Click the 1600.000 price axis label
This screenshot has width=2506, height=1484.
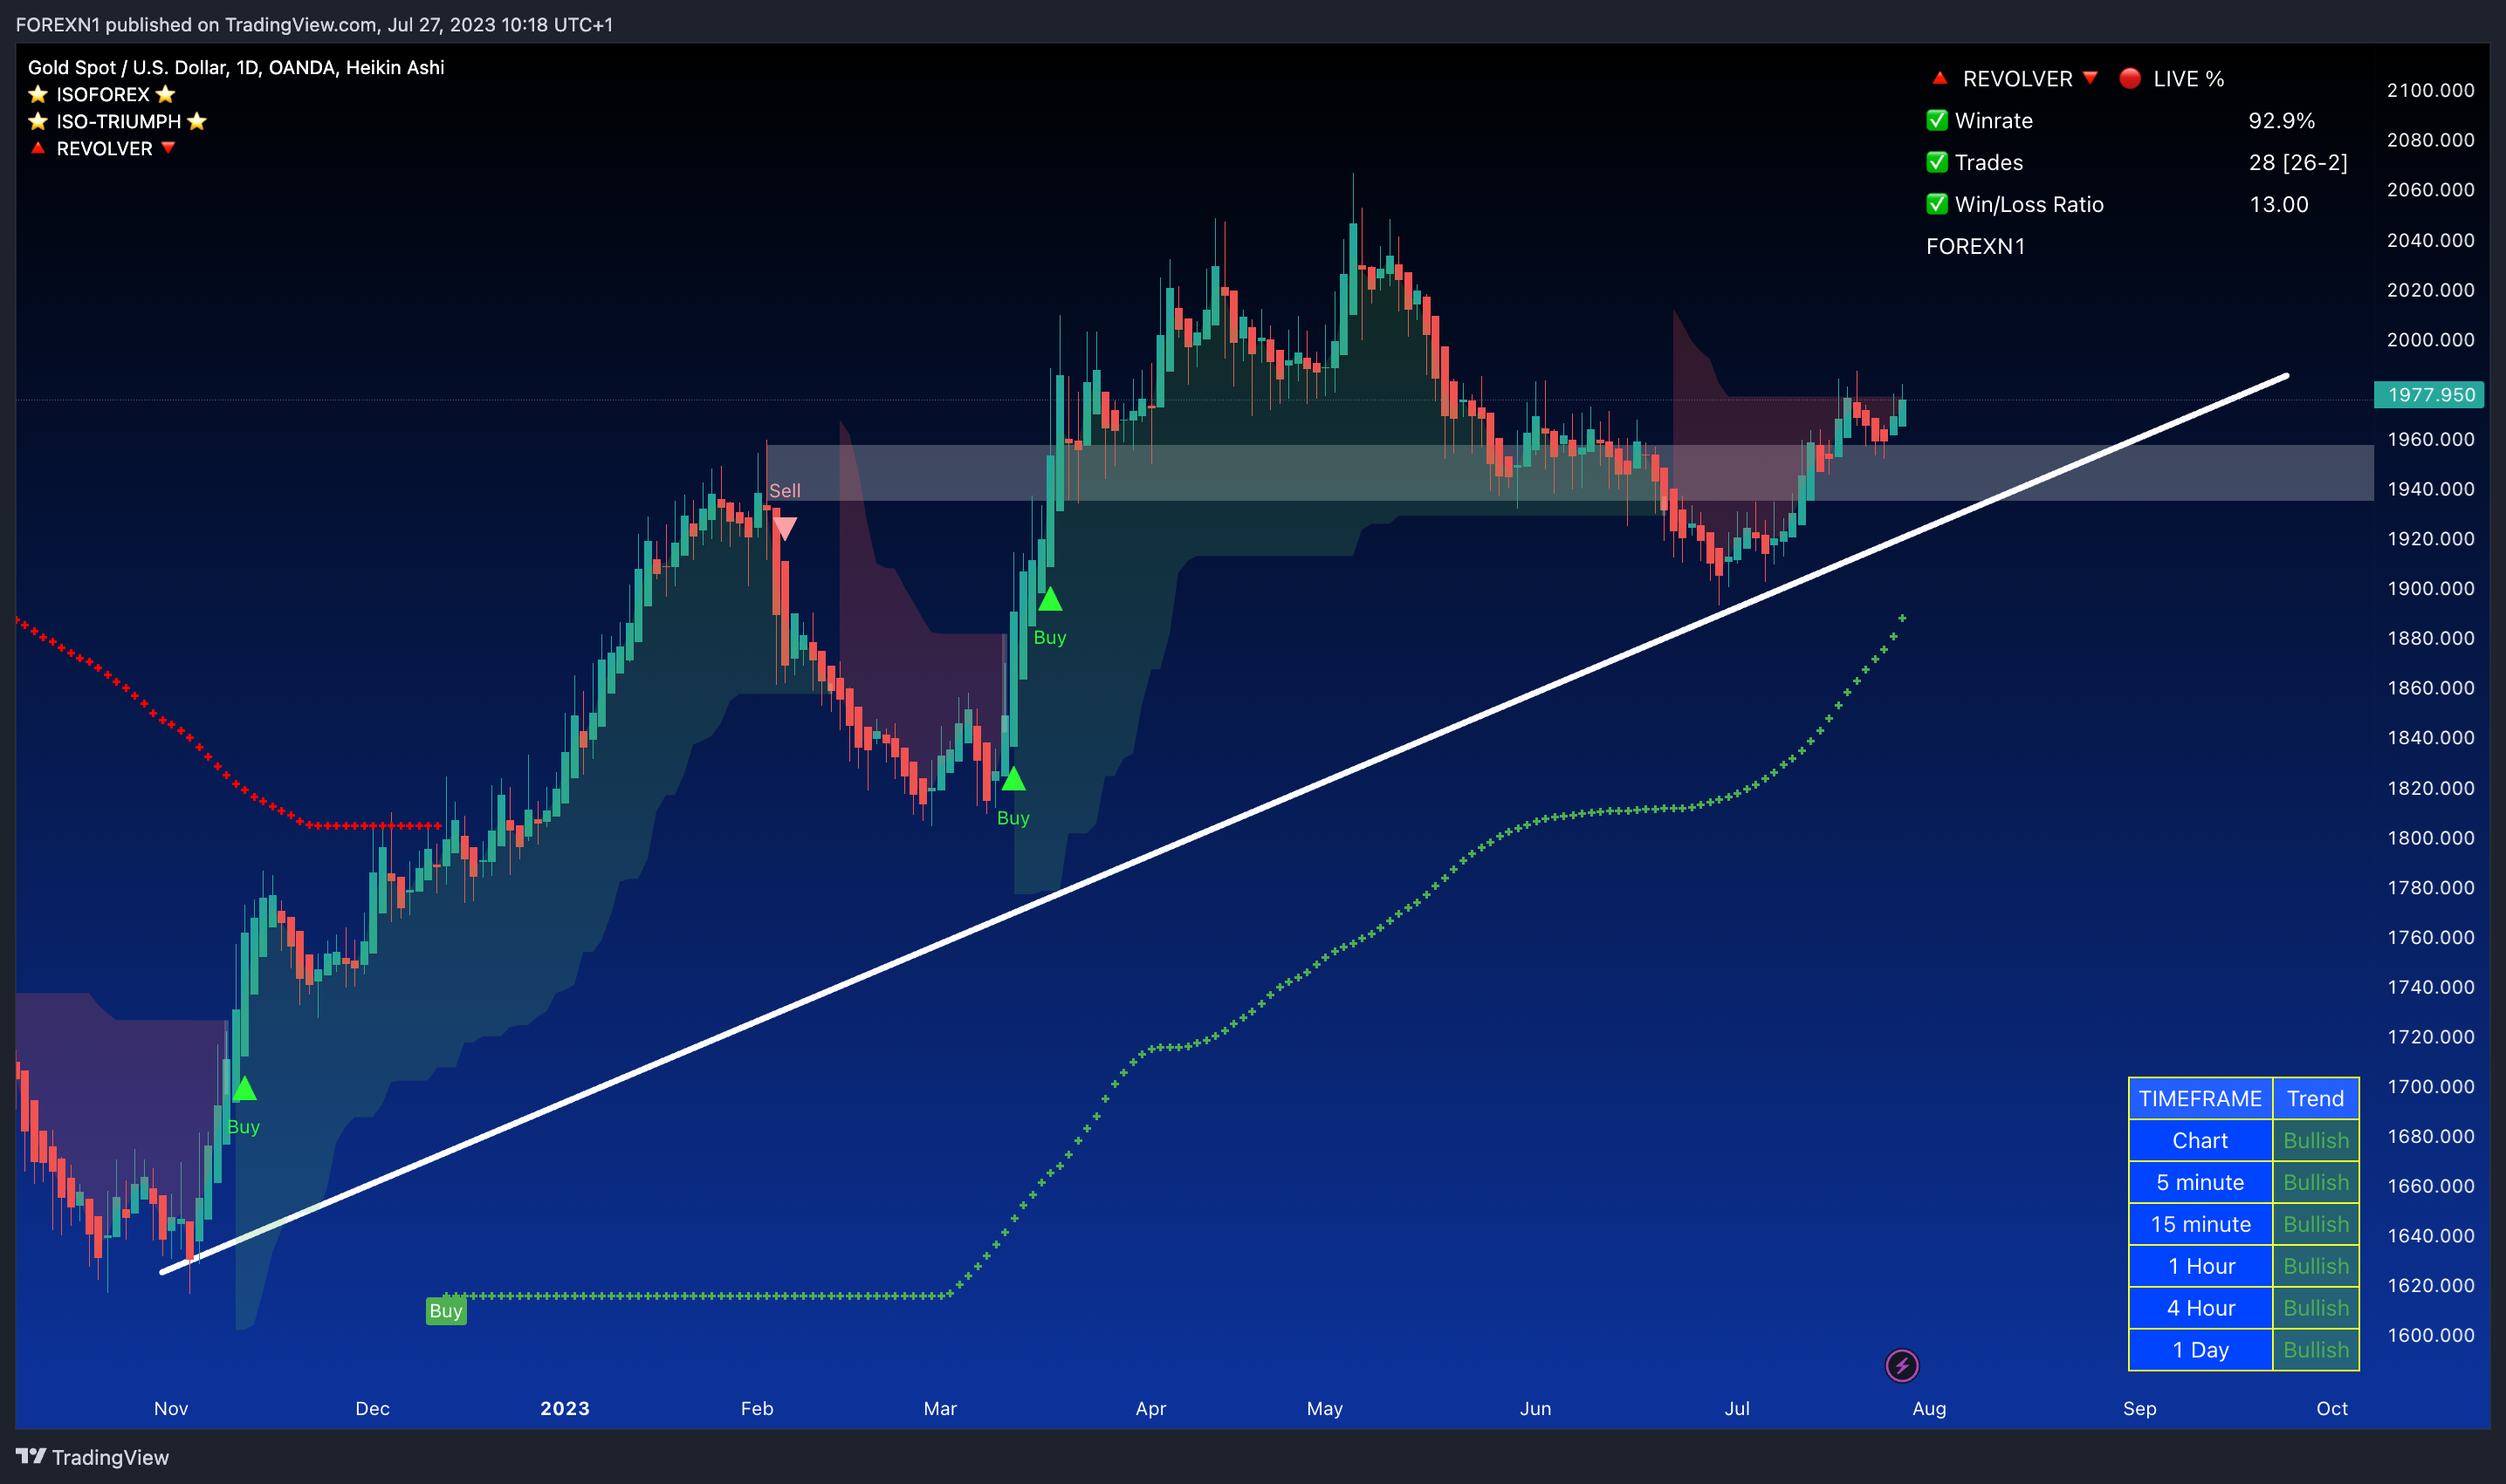2430,1335
